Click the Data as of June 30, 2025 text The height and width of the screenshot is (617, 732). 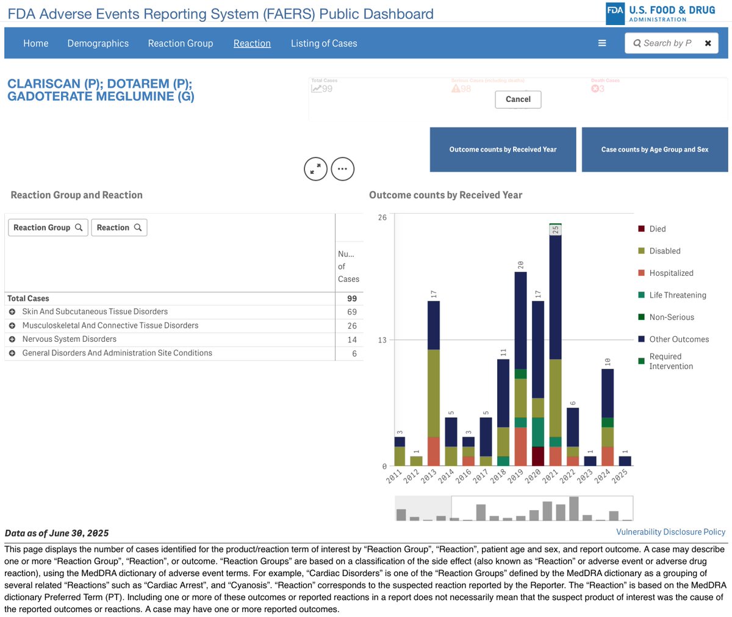(57, 533)
